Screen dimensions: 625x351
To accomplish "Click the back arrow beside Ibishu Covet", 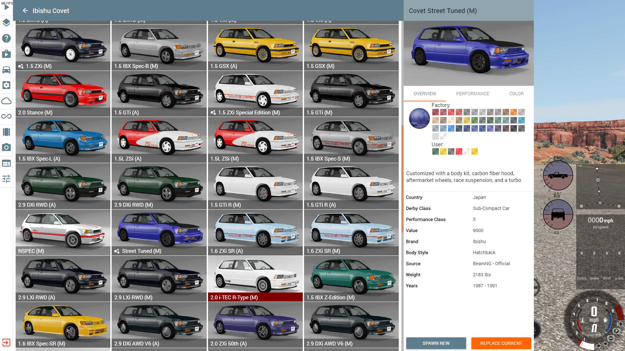I will [x=25, y=11].
